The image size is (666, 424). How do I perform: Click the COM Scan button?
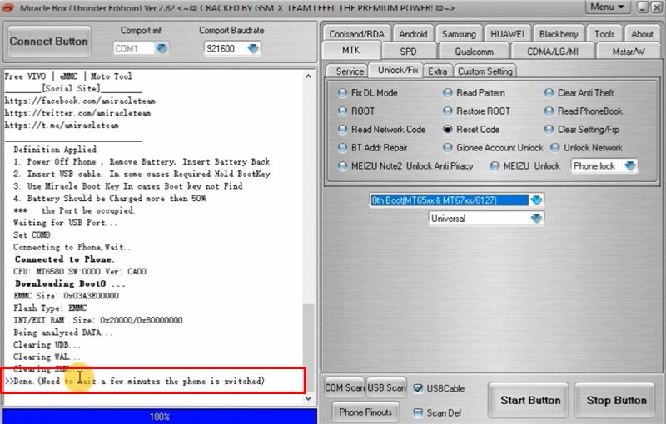click(345, 387)
